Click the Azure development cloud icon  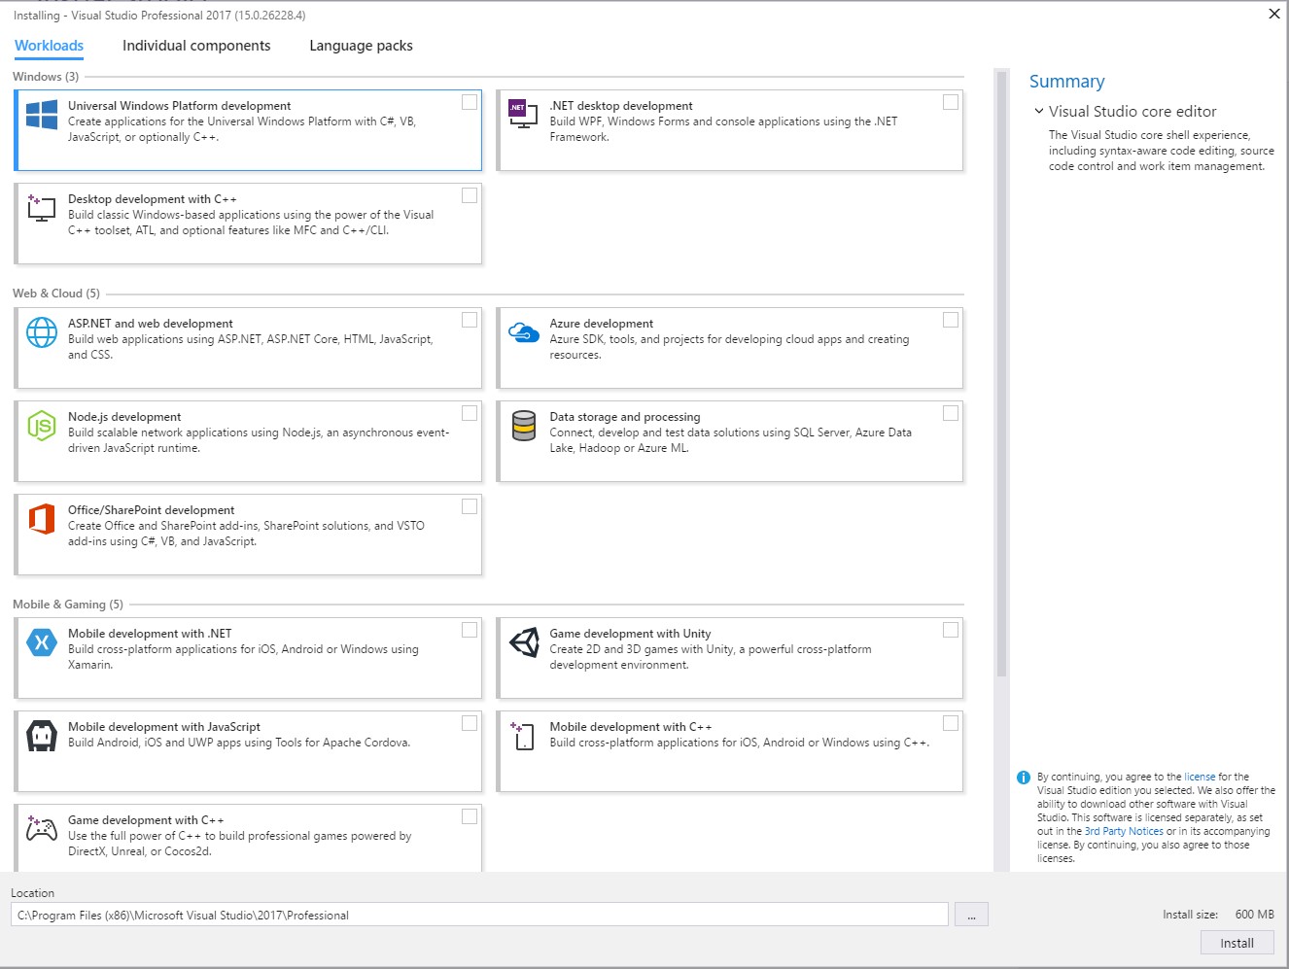click(x=523, y=332)
